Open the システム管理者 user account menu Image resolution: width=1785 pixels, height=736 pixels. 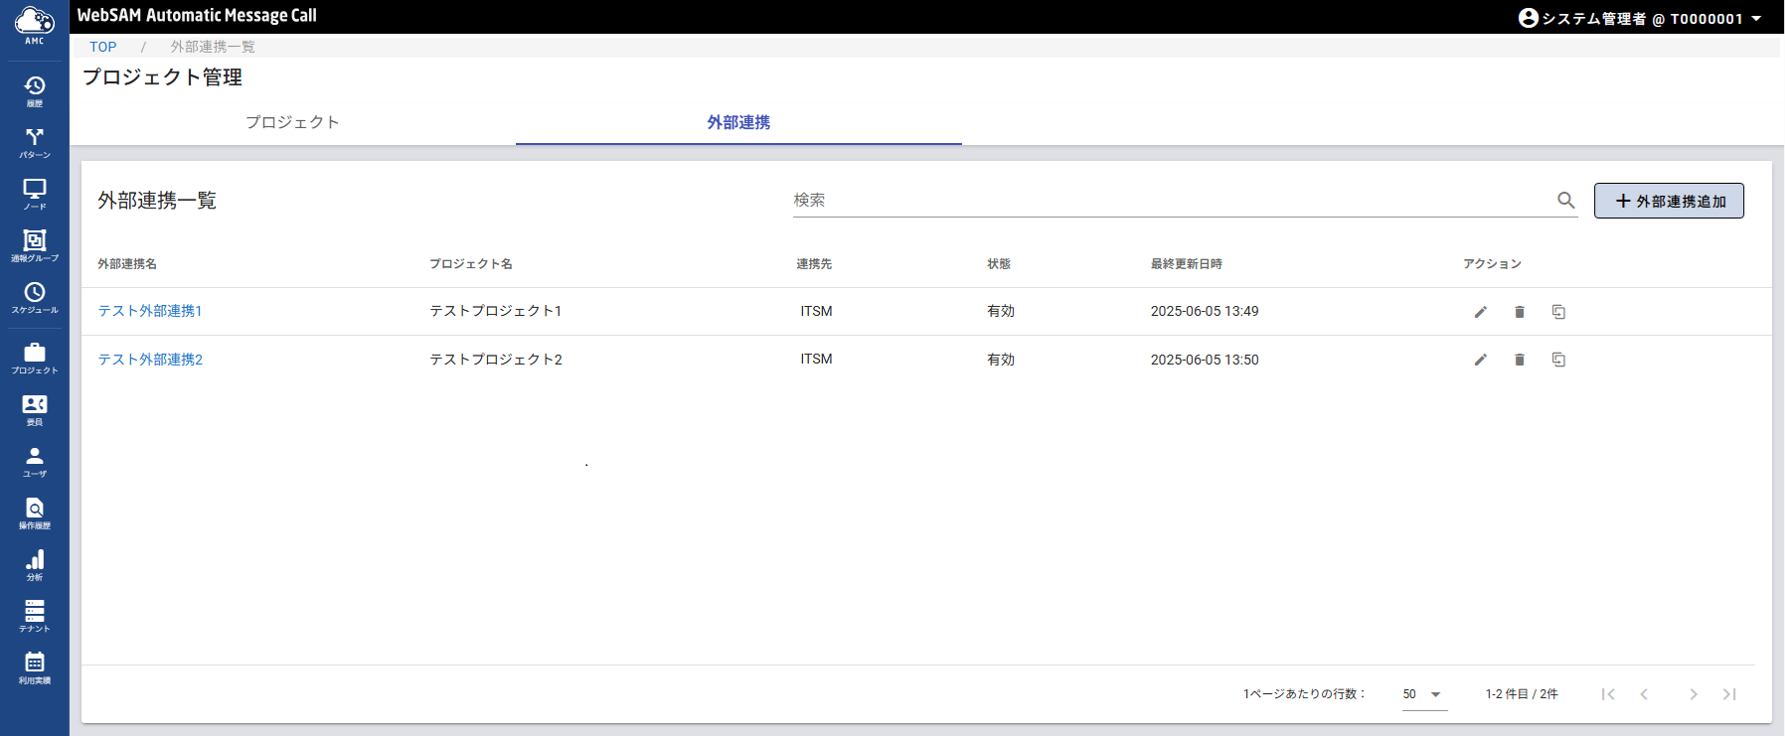[x=1640, y=18]
